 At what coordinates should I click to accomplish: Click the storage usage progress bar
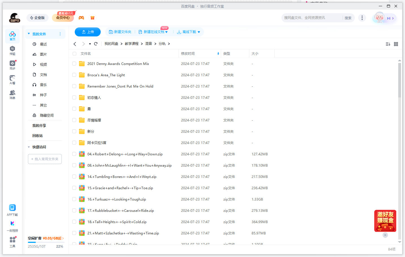(x=46, y=242)
